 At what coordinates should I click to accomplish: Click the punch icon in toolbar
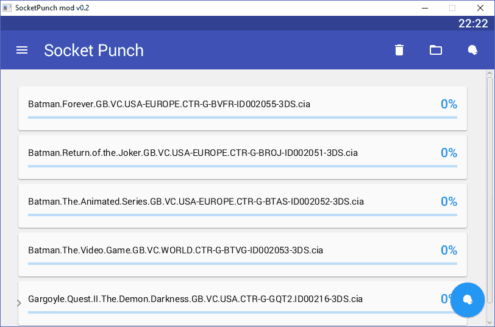click(x=472, y=50)
